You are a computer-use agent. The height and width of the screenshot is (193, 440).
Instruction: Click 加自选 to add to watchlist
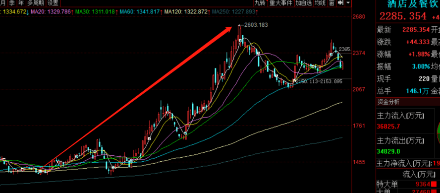[x=304, y=3]
